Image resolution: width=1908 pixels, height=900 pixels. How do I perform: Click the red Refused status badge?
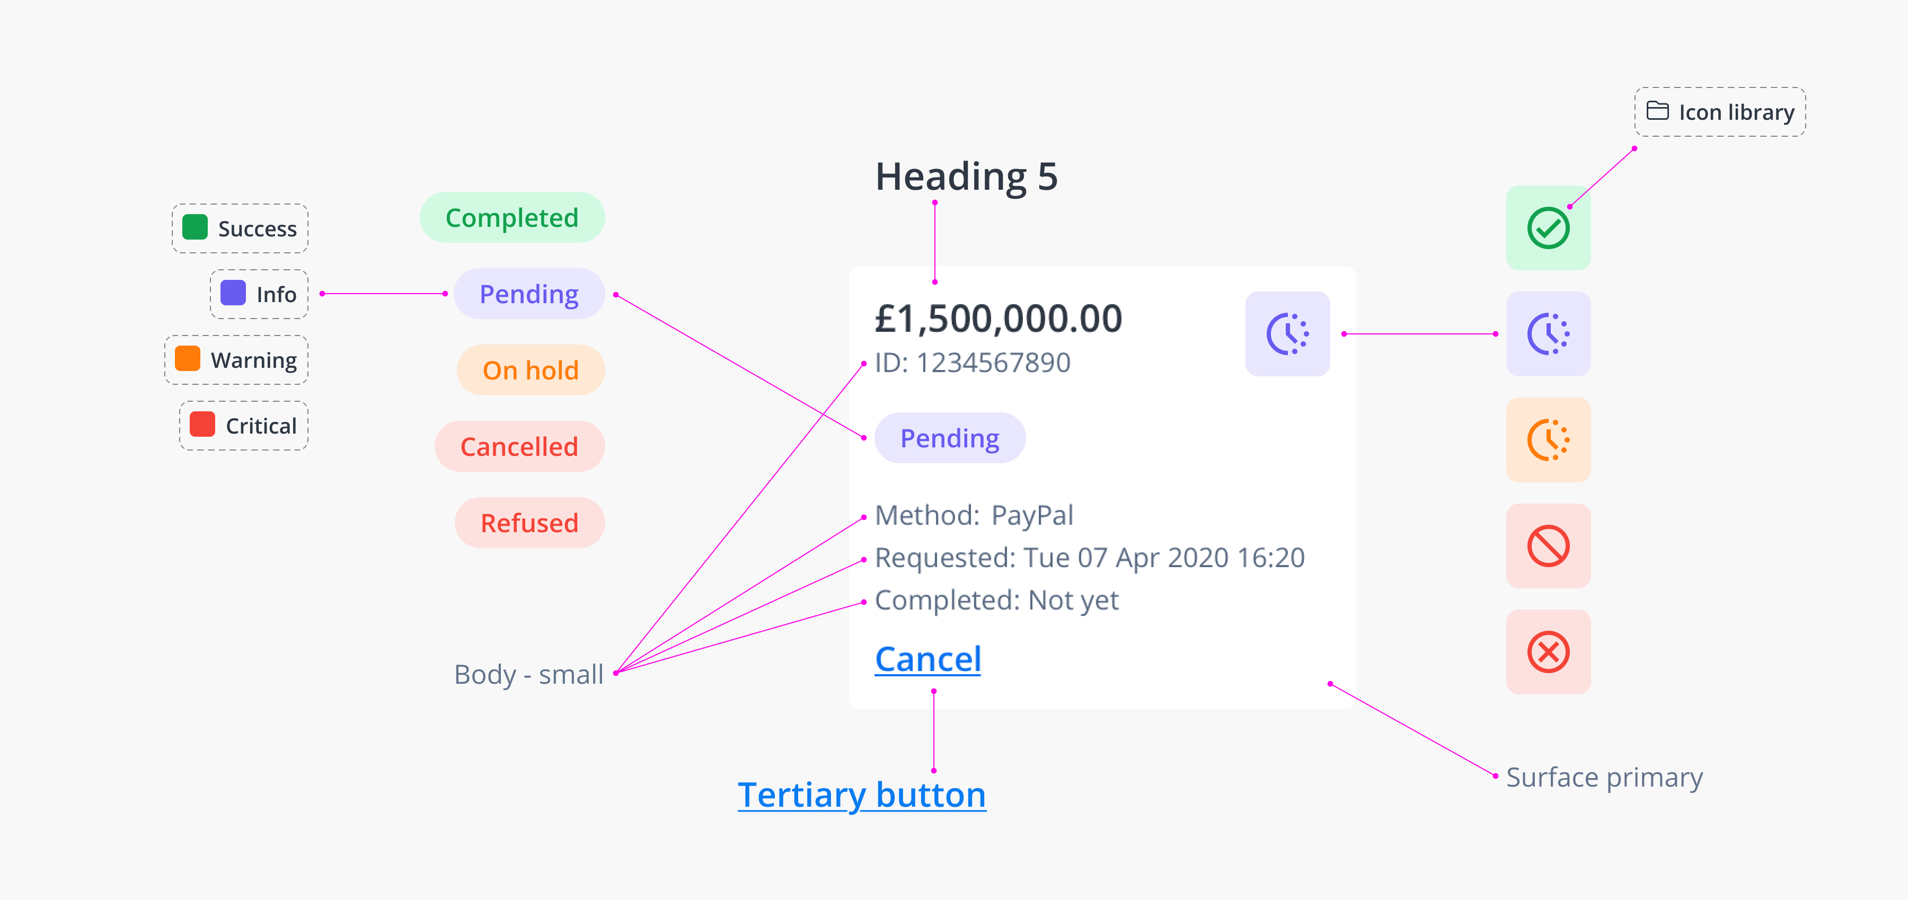(x=529, y=523)
